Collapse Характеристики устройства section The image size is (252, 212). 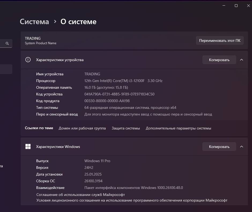coord(242,60)
